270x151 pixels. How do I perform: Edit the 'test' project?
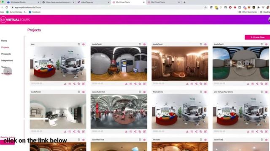[84, 84]
